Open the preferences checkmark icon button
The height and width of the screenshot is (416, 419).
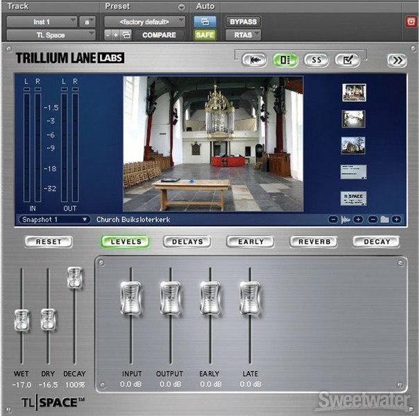coord(348,60)
